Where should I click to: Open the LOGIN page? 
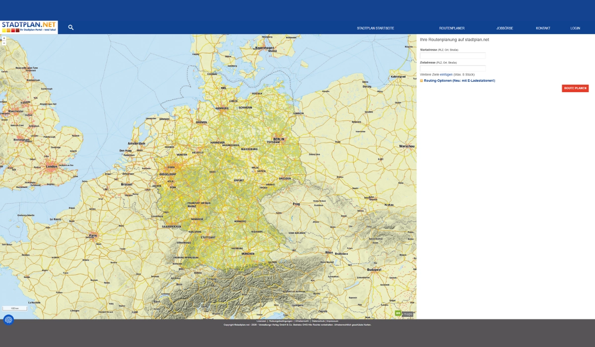[575, 28]
